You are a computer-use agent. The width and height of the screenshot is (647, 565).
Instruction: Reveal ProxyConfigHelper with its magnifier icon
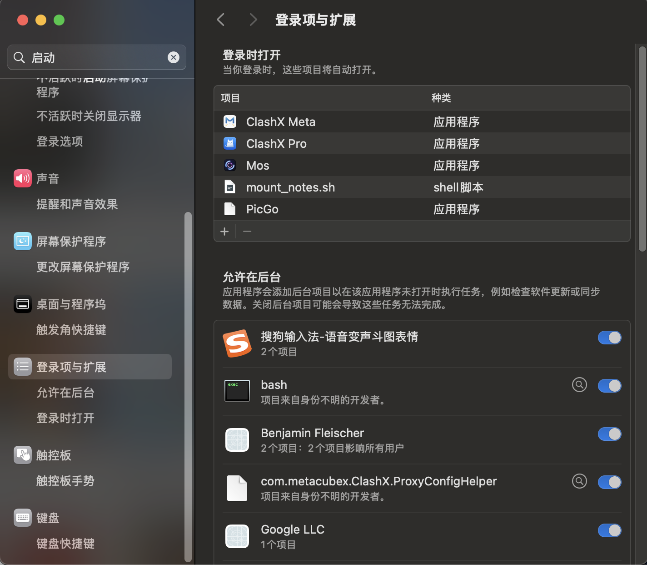(x=579, y=481)
